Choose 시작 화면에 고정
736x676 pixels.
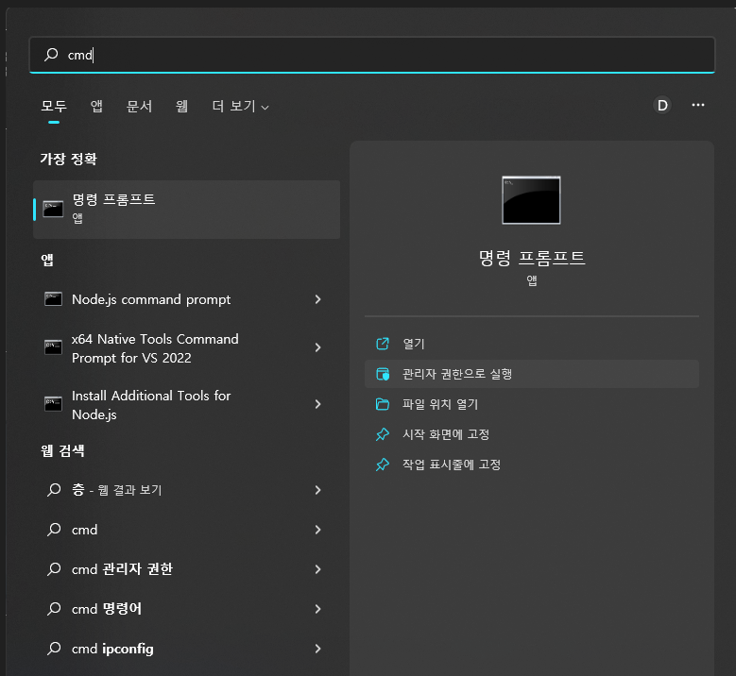click(x=532, y=434)
